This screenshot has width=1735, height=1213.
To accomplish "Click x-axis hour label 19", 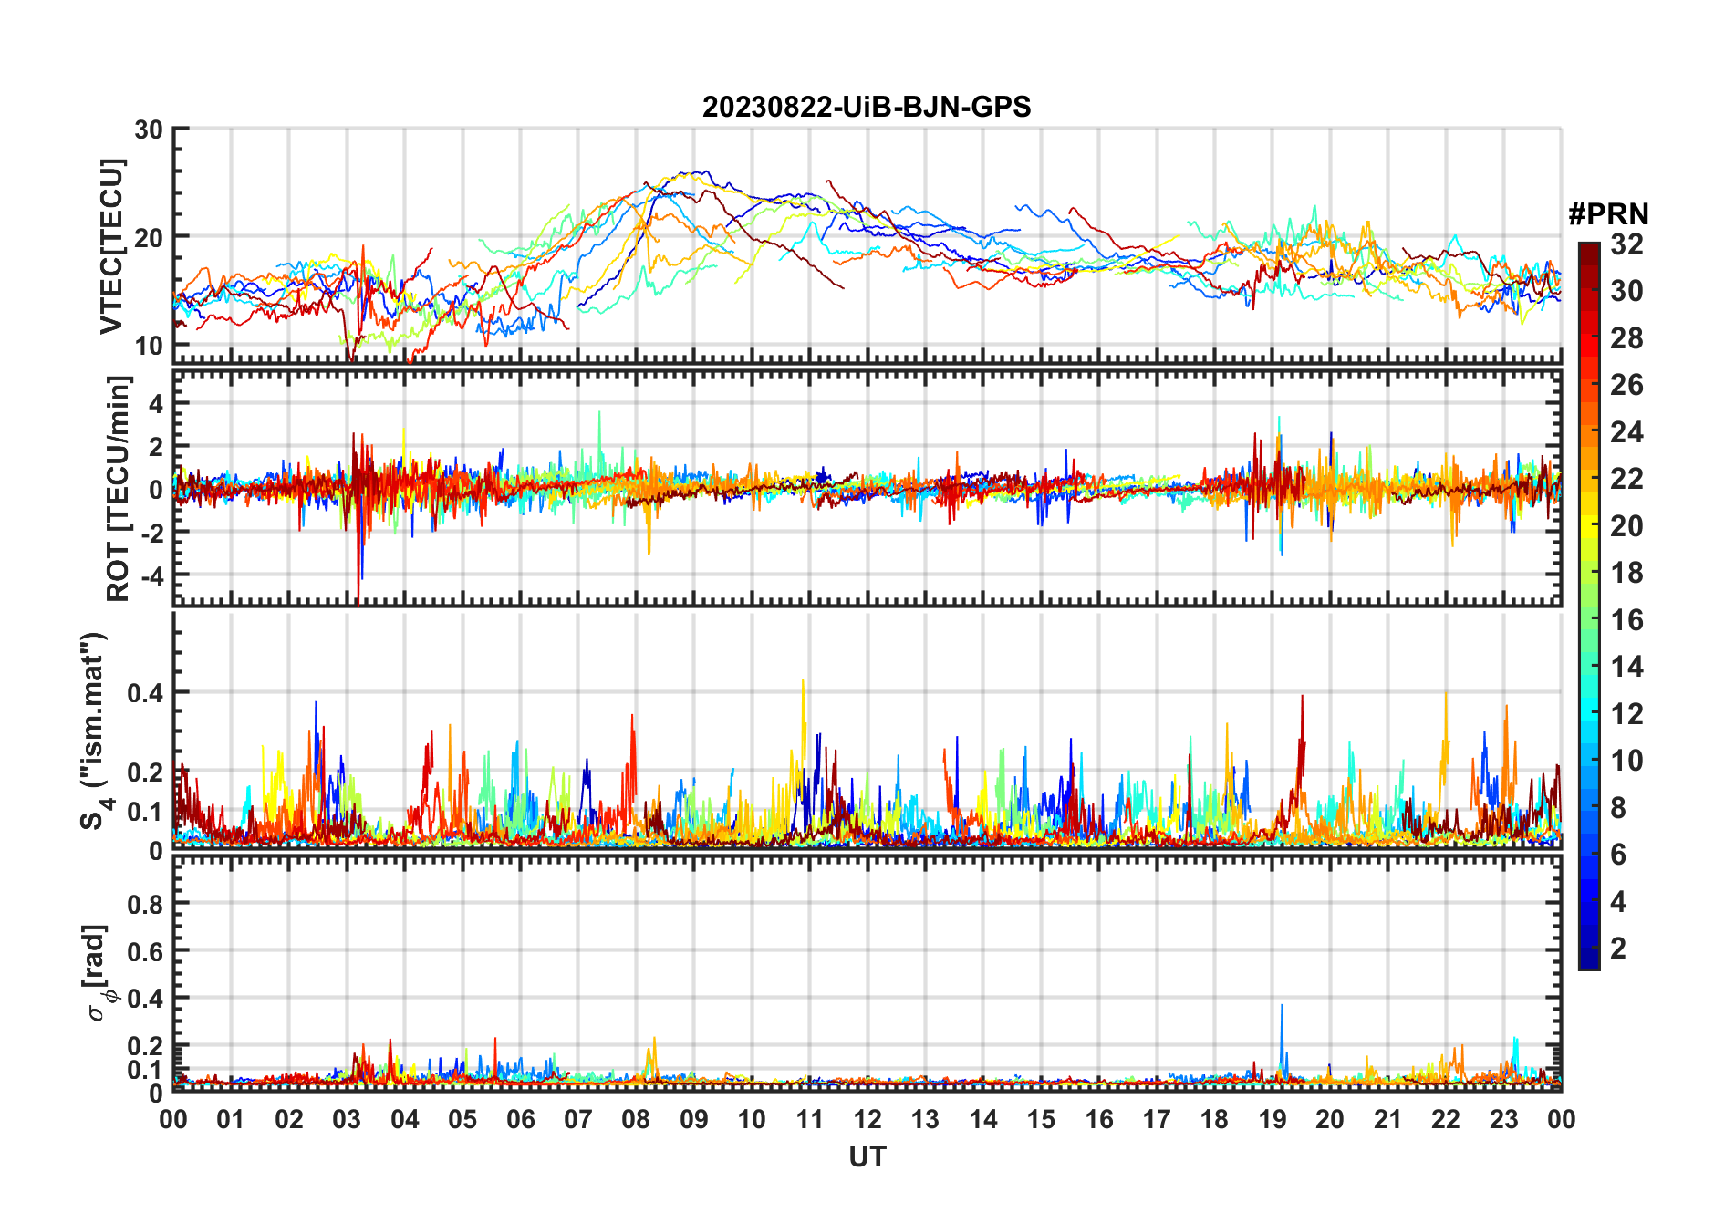I will pos(1272,1119).
